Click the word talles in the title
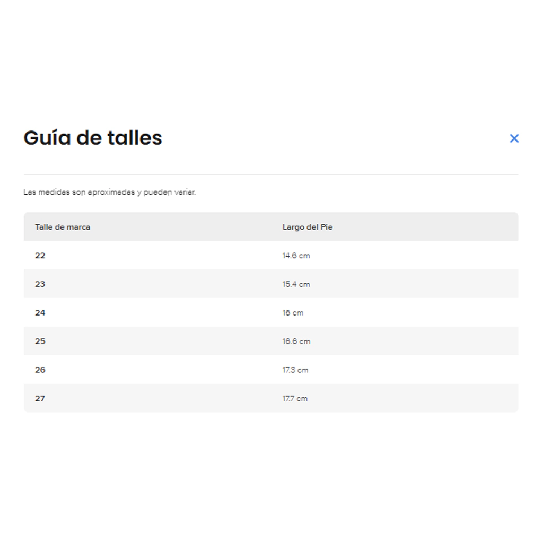Viewport: 543px width, 543px height. click(135, 138)
